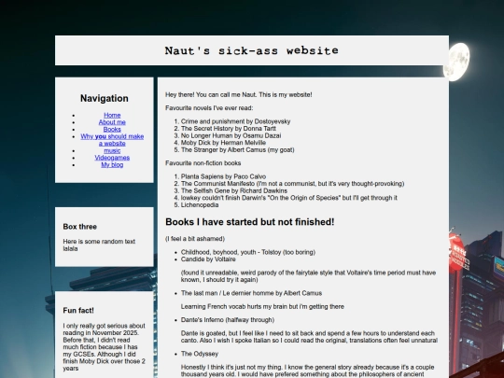Select 'Crime and punishment by Dostoyevsky' item
504x378 pixels.
235,121
